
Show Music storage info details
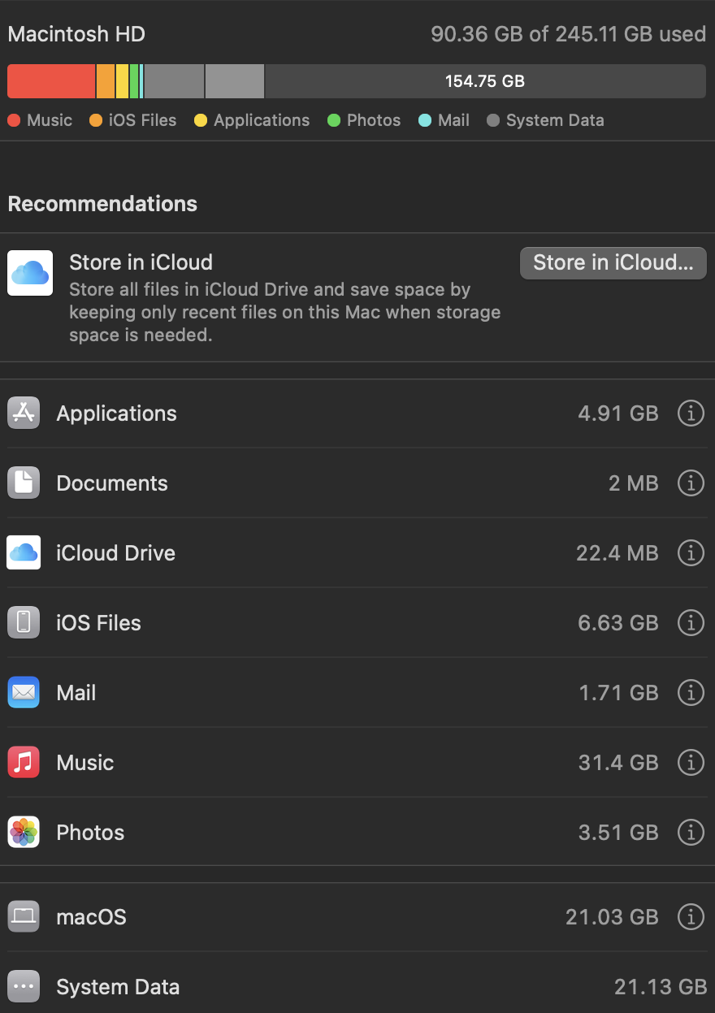coord(691,763)
